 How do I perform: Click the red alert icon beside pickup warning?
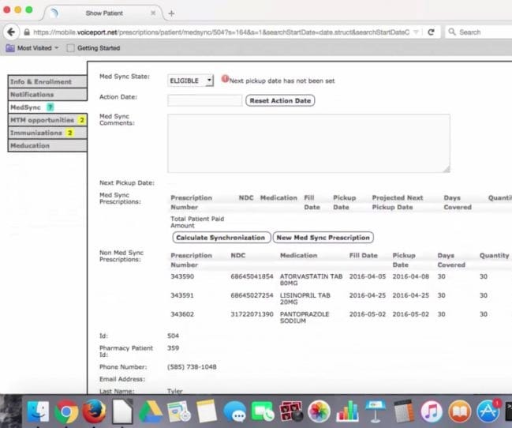(225, 78)
